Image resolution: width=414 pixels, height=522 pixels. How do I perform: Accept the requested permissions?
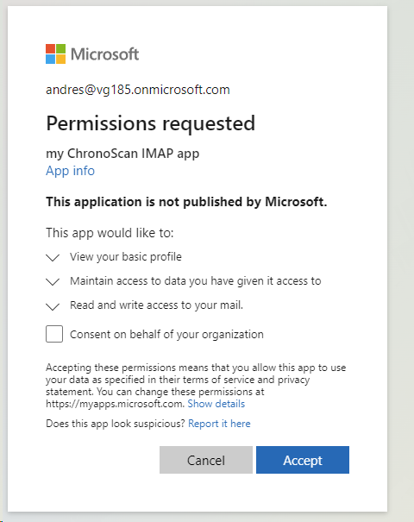(x=303, y=460)
